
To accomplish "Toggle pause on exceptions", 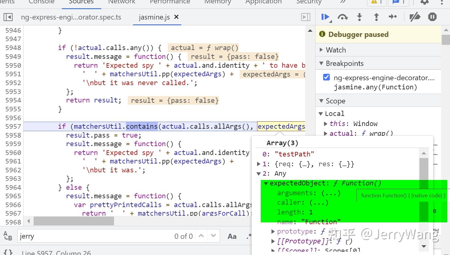I will click(432, 17).
